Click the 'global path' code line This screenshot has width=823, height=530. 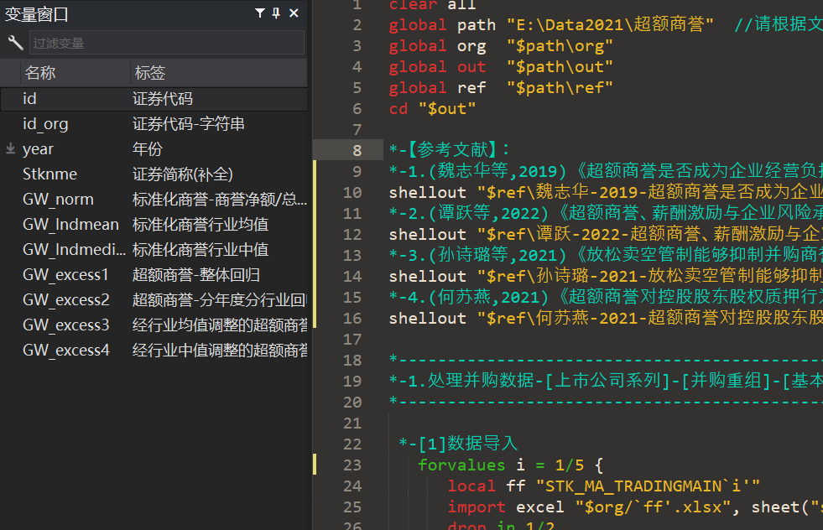coord(606,24)
